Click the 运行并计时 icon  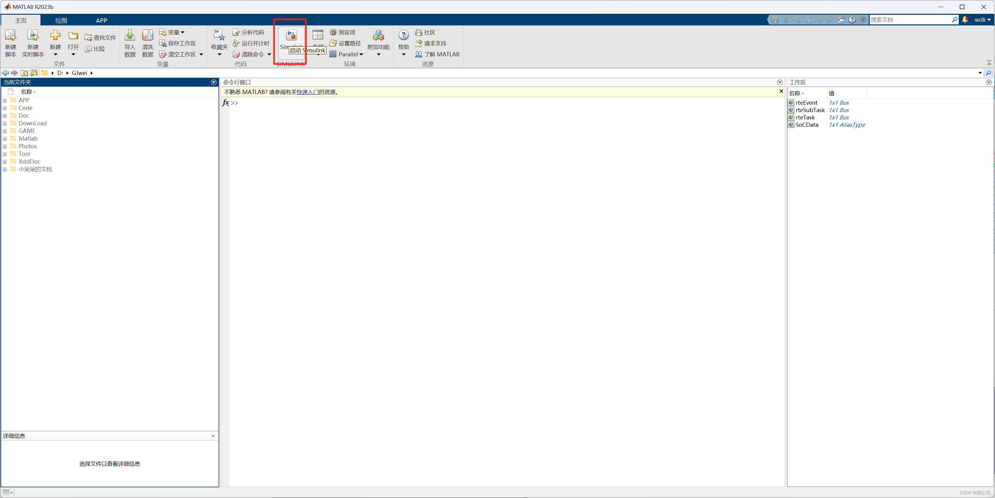tap(235, 43)
